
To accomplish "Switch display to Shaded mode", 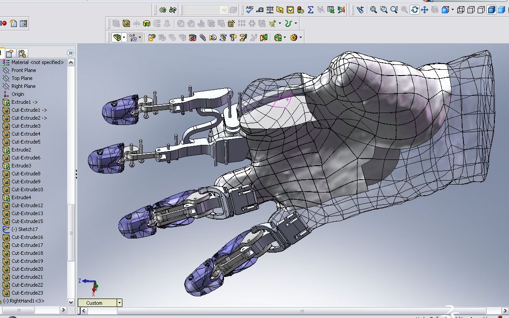I will click(x=502, y=10).
